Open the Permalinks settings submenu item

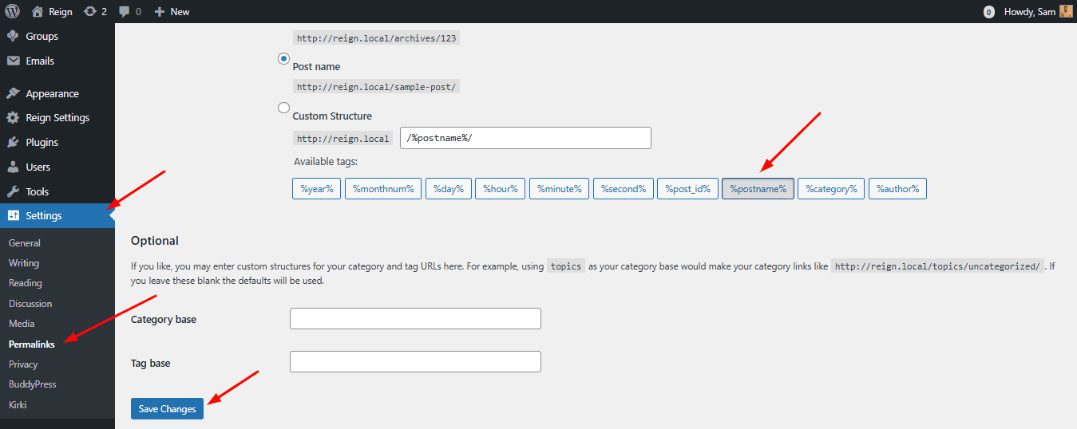click(32, 344)
